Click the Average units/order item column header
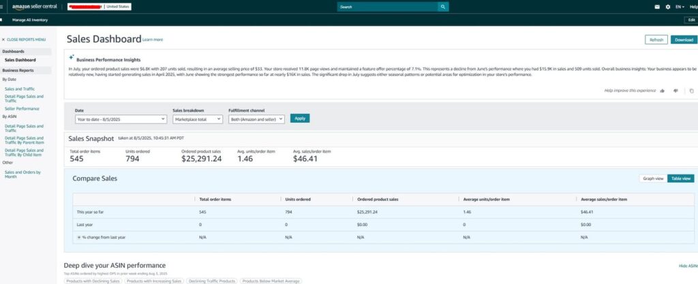This screenshot has height=284, width=698. tap(487, 200)
